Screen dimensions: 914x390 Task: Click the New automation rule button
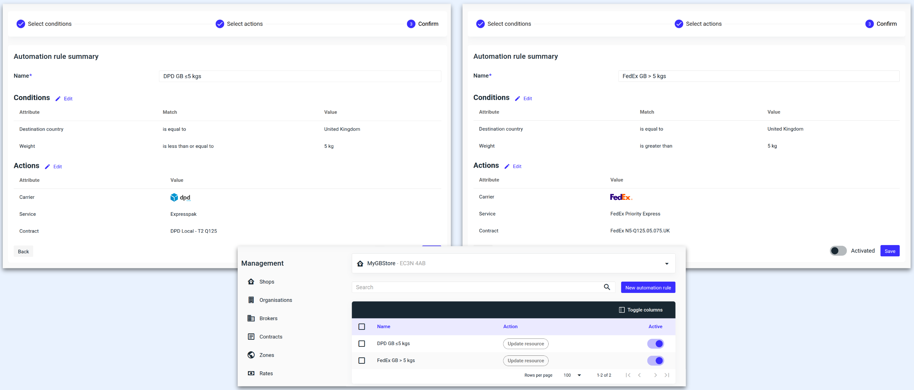(x=648, y=288)
